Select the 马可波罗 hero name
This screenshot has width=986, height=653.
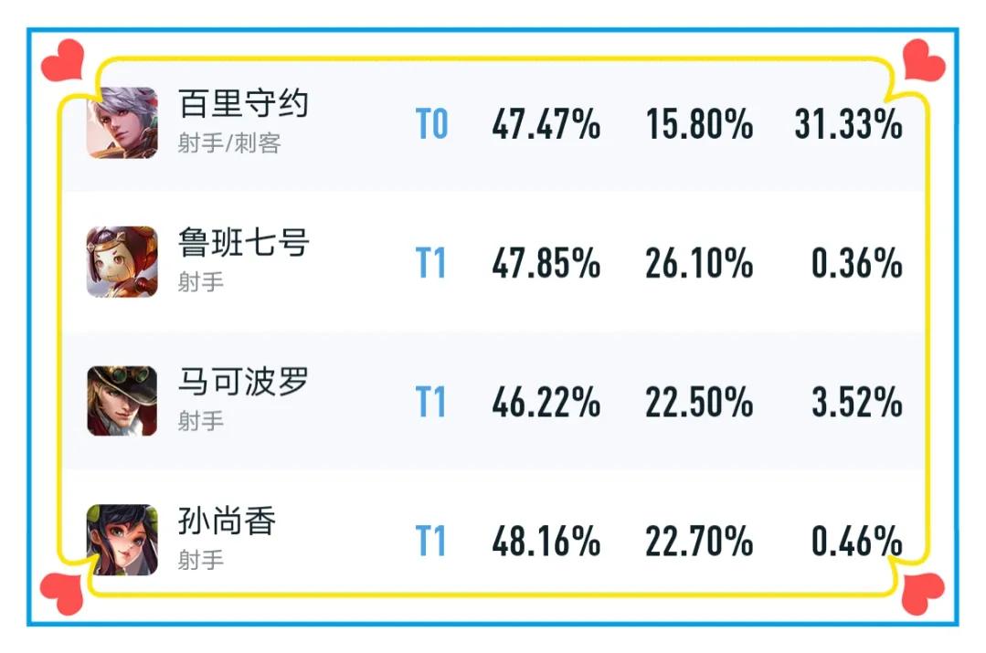(x=243, y=382)
